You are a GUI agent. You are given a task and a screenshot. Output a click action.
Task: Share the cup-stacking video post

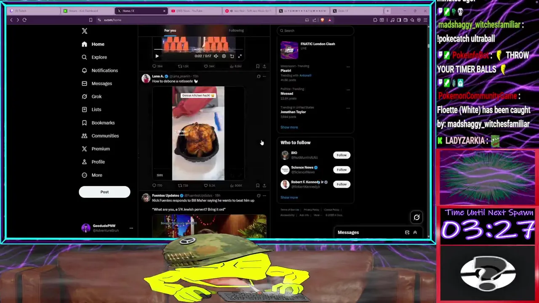click(264, 66)
